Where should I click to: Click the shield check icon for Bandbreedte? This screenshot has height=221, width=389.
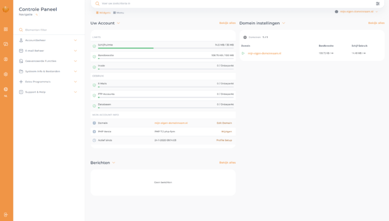94,57
